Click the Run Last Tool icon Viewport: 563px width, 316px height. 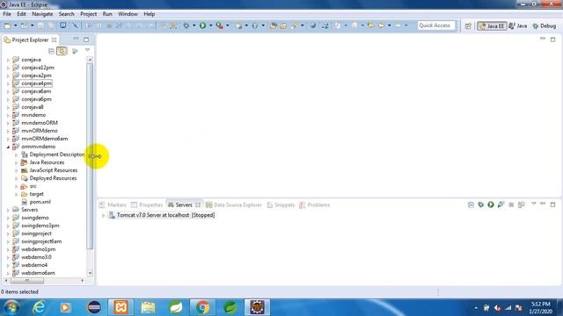pos(219,25)
